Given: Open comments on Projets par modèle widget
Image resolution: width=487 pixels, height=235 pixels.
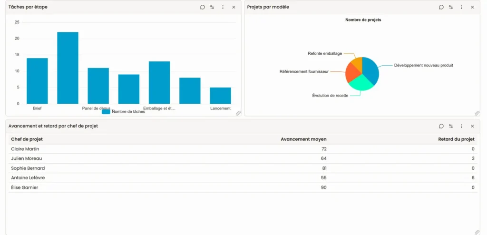Looking at the screenshot, I should pos(441,7).
